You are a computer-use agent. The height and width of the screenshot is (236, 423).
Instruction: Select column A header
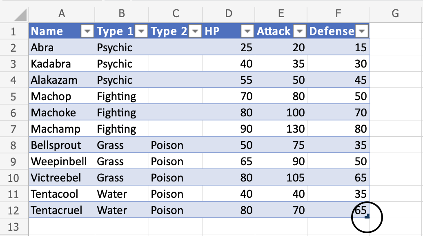pyautogui.click(x=62, y=13)
